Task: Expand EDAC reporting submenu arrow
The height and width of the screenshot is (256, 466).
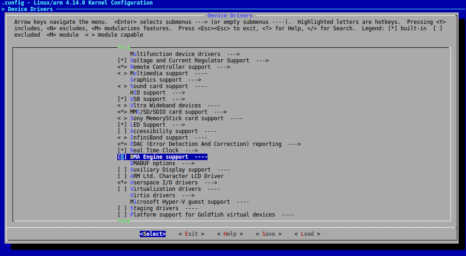Action: click(x=294, y=144)
